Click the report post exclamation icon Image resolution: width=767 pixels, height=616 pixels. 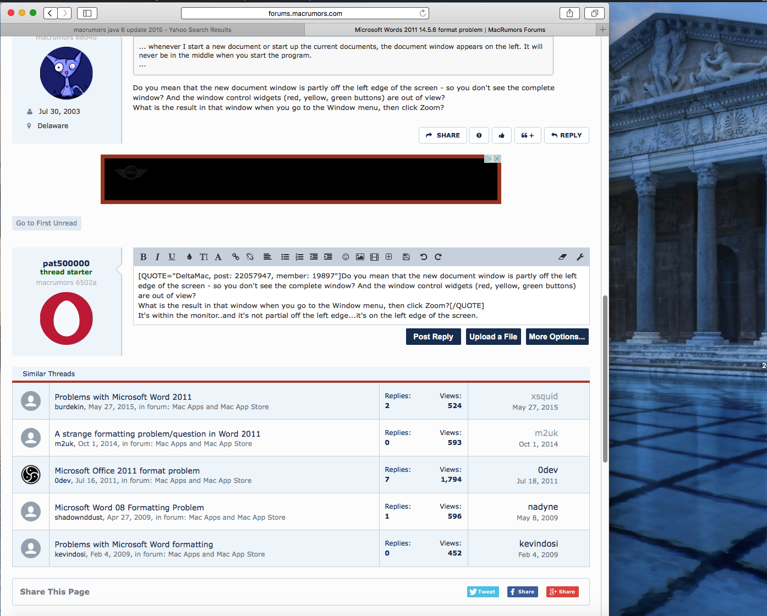[x=479, y=135]
